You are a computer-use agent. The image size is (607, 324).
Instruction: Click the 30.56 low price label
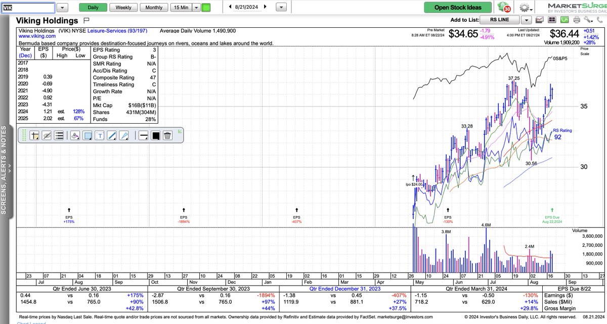click(531, 164)
